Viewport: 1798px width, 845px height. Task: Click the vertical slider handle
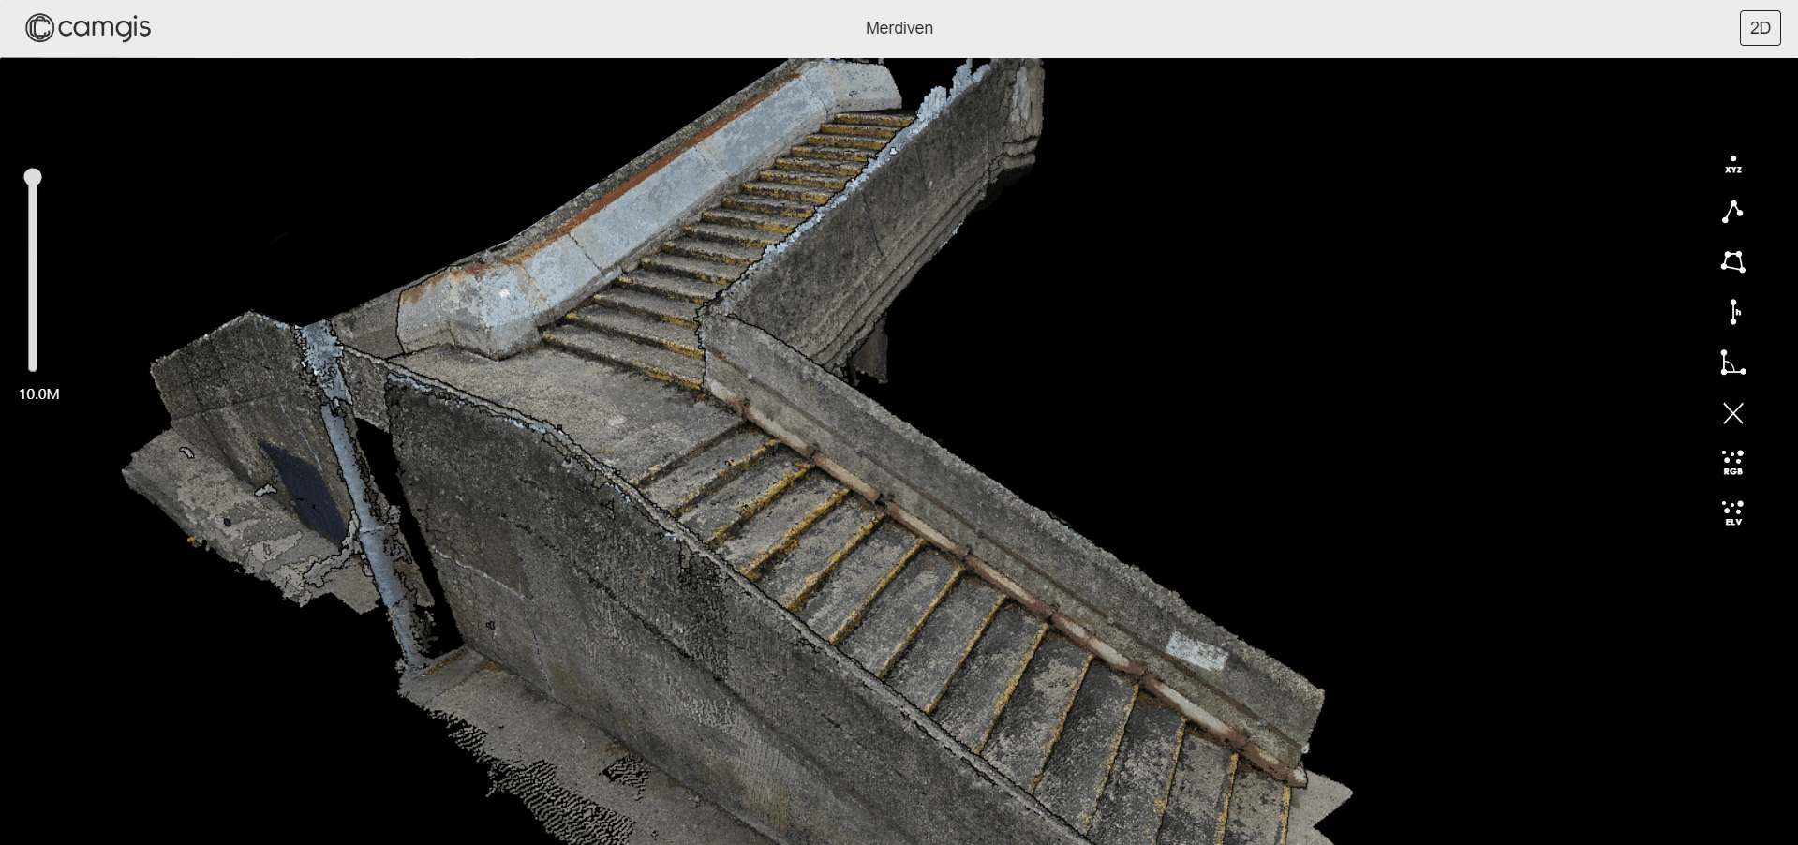33,177
